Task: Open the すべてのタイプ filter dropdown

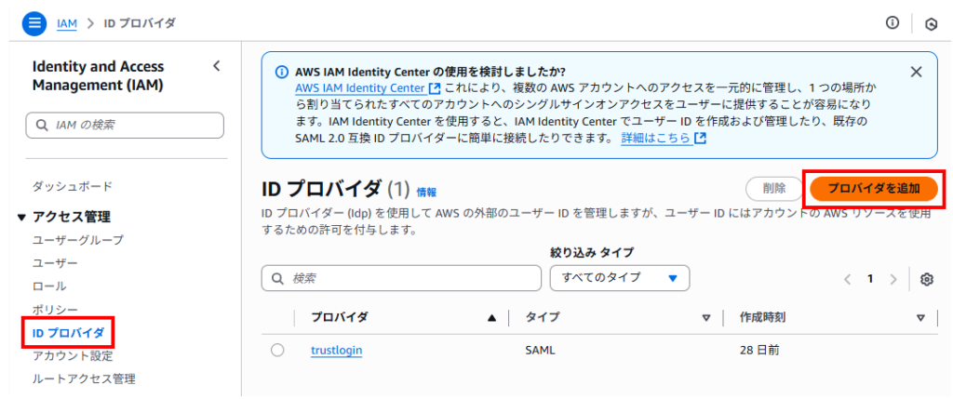Action: click(619, 278)
